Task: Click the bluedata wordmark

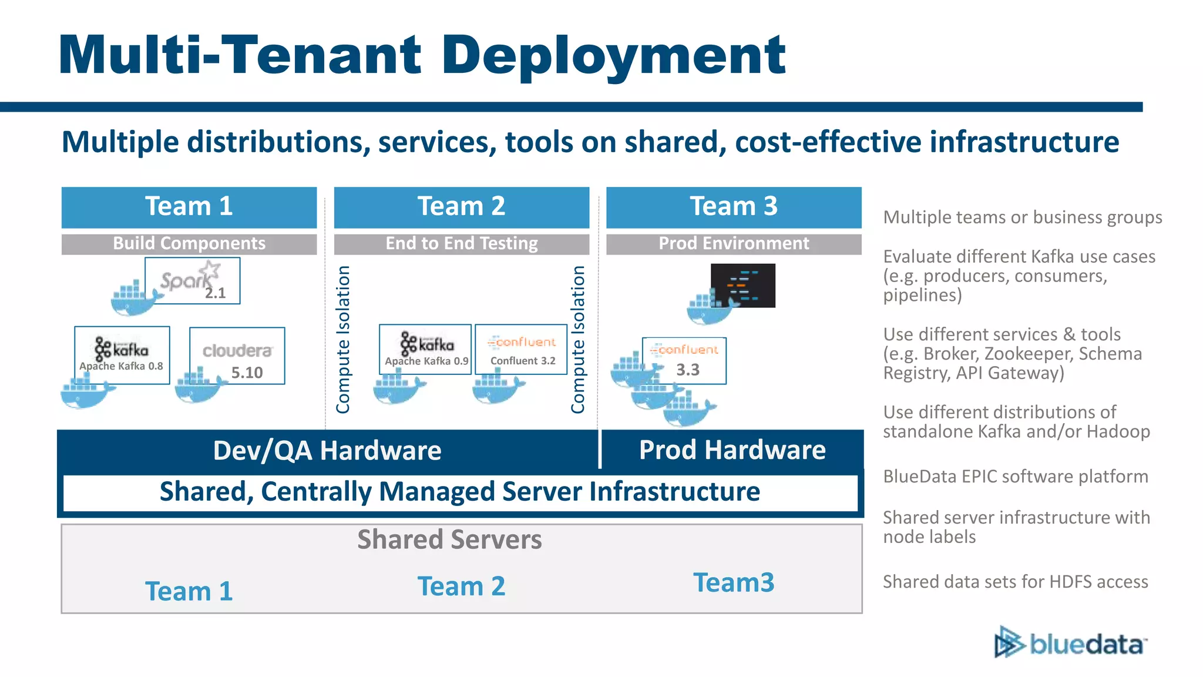Action: (1088, 645)
